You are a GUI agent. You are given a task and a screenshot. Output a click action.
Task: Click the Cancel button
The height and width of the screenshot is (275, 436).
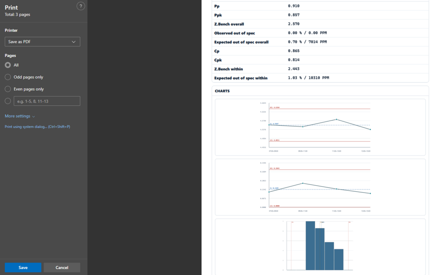coord(62,268)
